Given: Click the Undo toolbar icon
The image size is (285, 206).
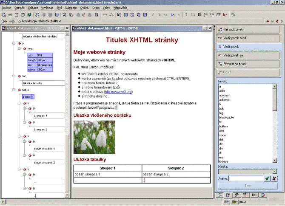Looking at the screenshot, I should [x=37, y=15].
